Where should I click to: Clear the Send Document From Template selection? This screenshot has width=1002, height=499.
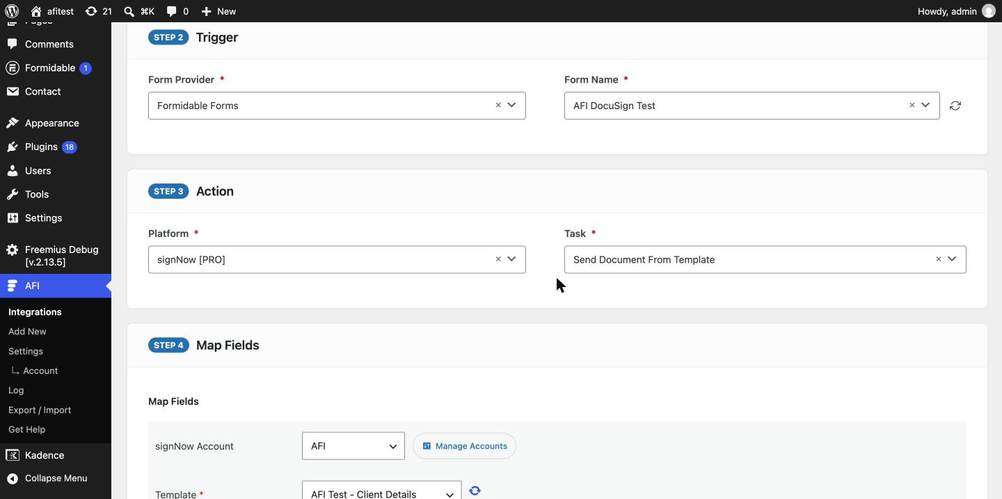939,259
